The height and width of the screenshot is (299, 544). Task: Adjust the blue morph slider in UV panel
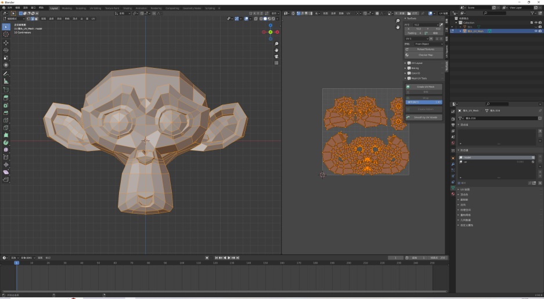424,102
